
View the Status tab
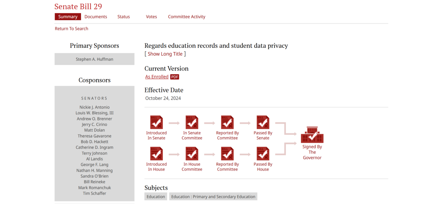pos(123,17)
